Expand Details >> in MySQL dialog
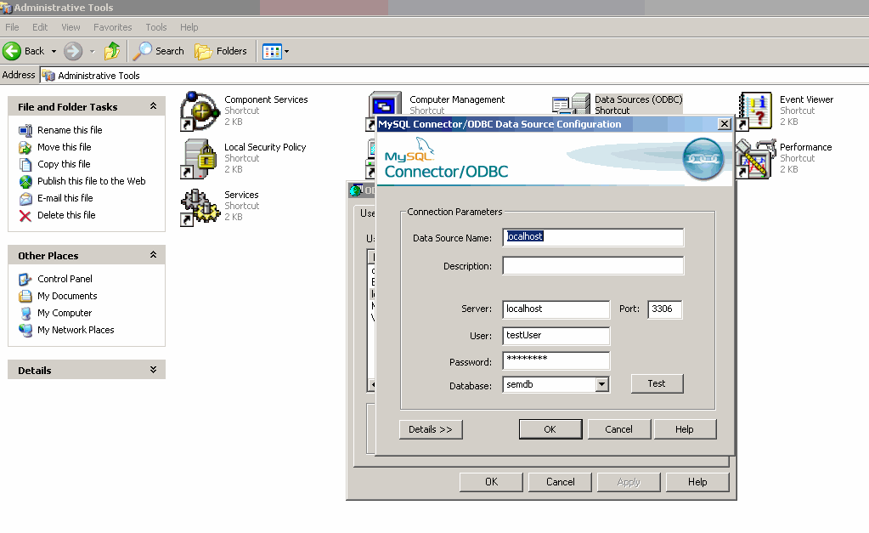 coord(431,429)
